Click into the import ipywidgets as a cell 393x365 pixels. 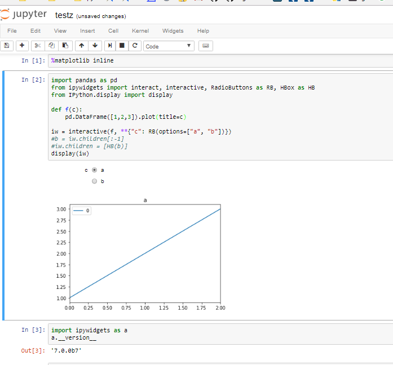pos(220,334)
